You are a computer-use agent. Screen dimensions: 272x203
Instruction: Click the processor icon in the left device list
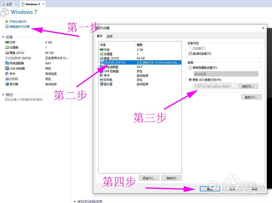tap(7, 47)
